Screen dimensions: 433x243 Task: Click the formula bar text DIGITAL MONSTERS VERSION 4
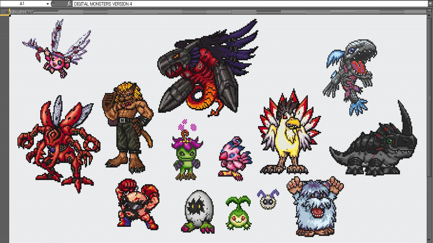click(x=103, y=4)
